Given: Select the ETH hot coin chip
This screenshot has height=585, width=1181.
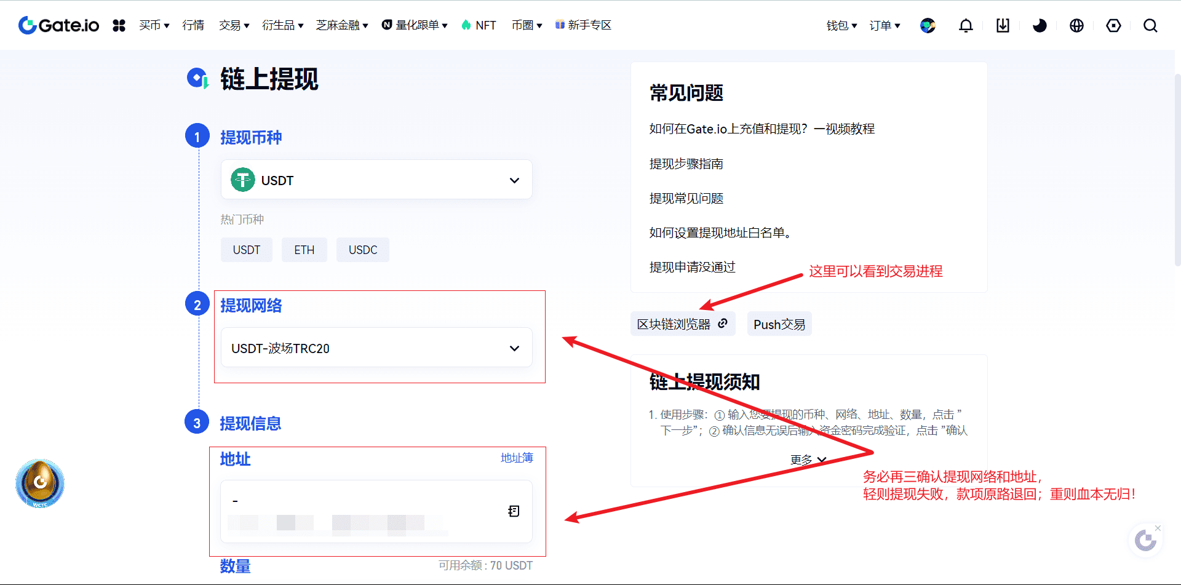Looking at the screenshot, I should tap(304, 250).
